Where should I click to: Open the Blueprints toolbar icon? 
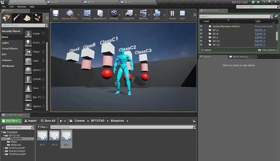tap(129, 15)
